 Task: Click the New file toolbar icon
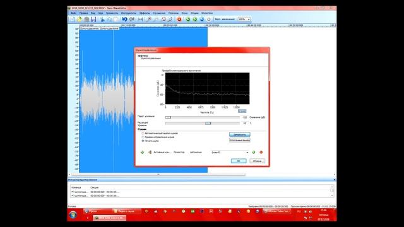[x=73, y=20]
